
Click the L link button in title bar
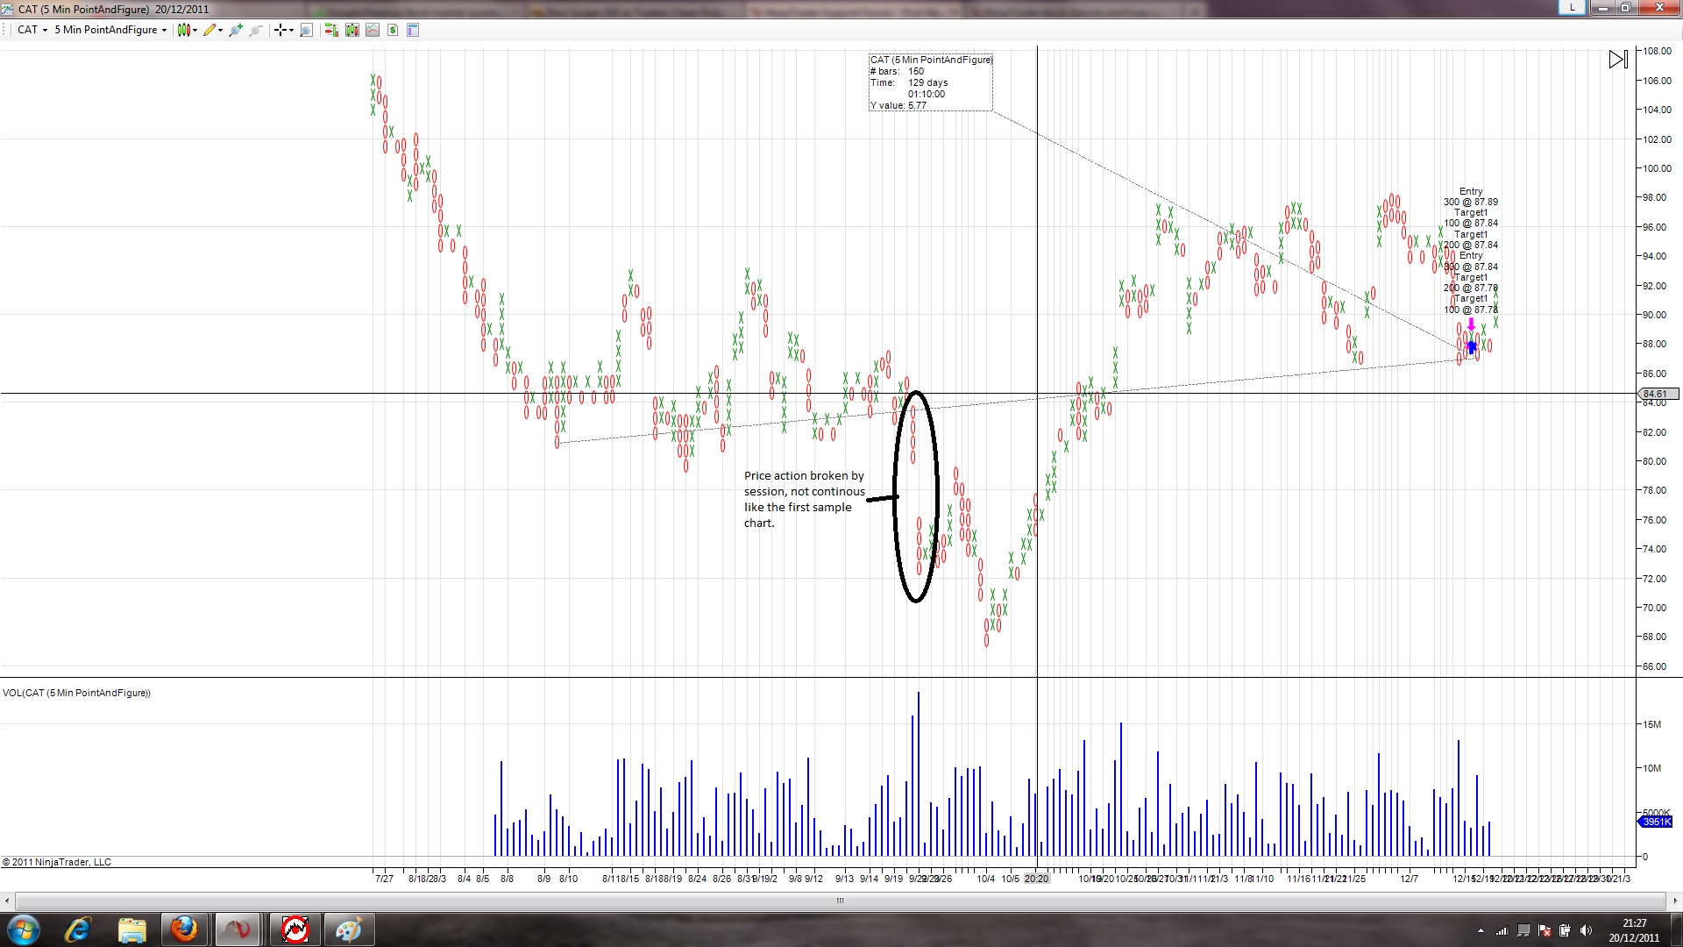click(x=1572, y=8)
